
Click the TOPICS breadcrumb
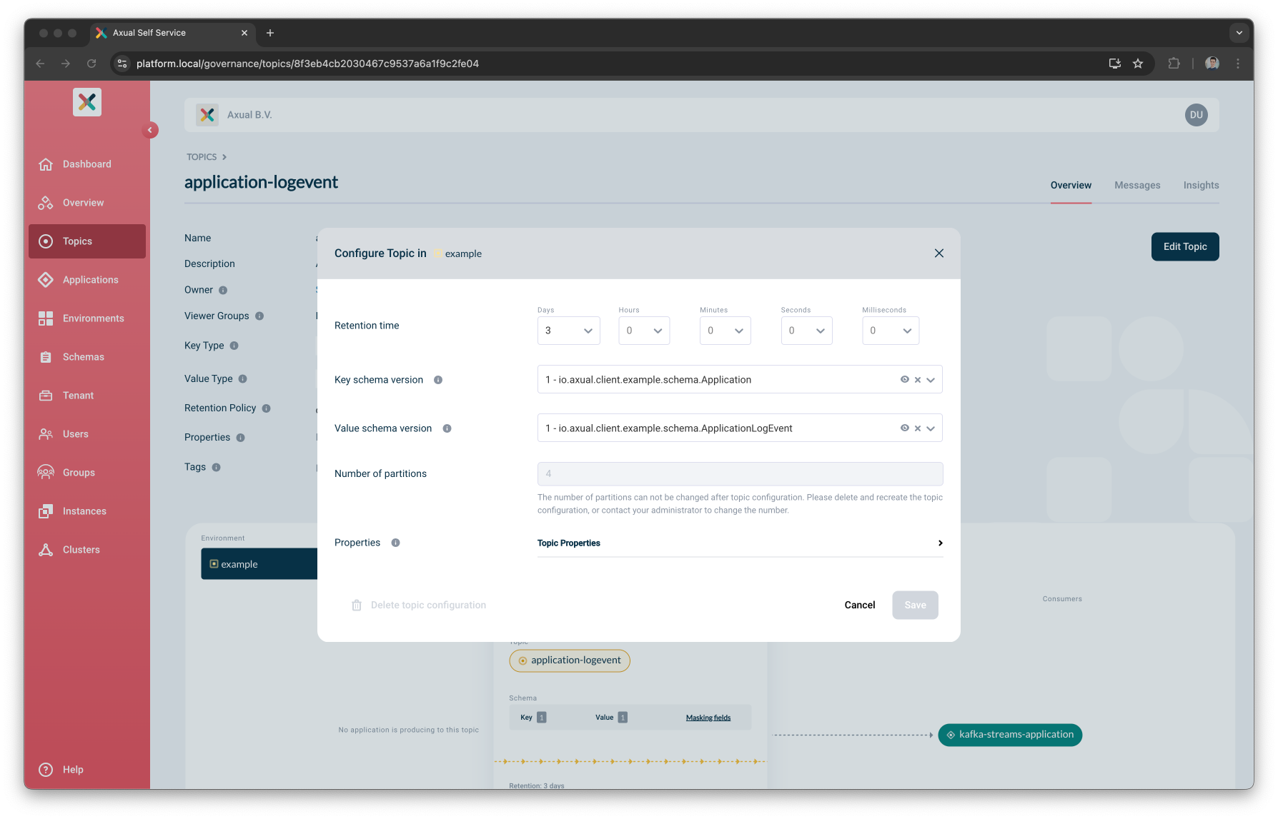pyautogui.click(x=202, y=157)
